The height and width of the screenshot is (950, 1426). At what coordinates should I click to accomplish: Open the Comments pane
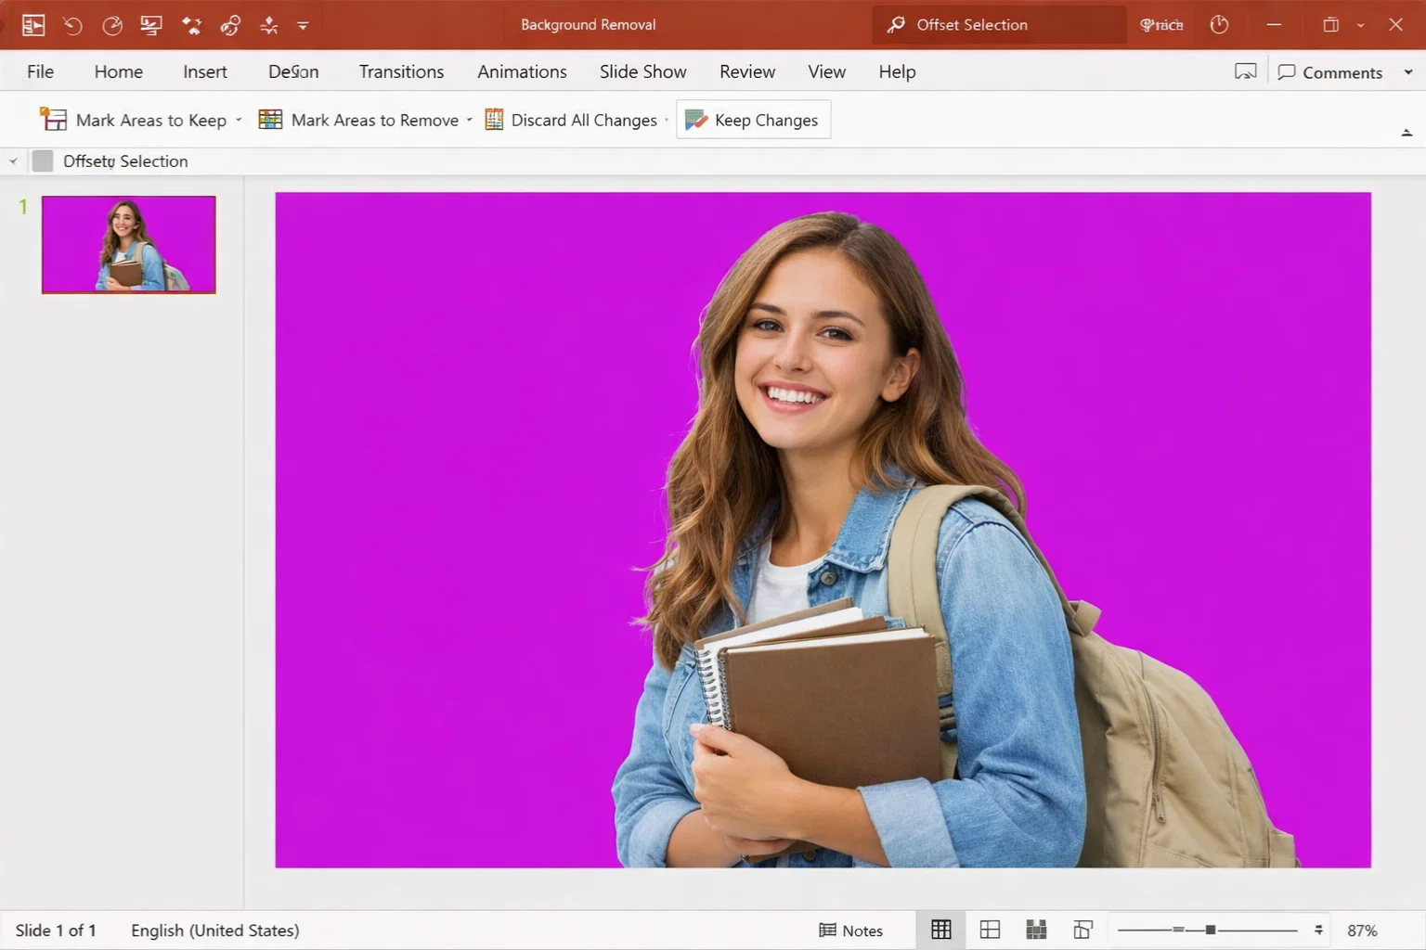1329,72
